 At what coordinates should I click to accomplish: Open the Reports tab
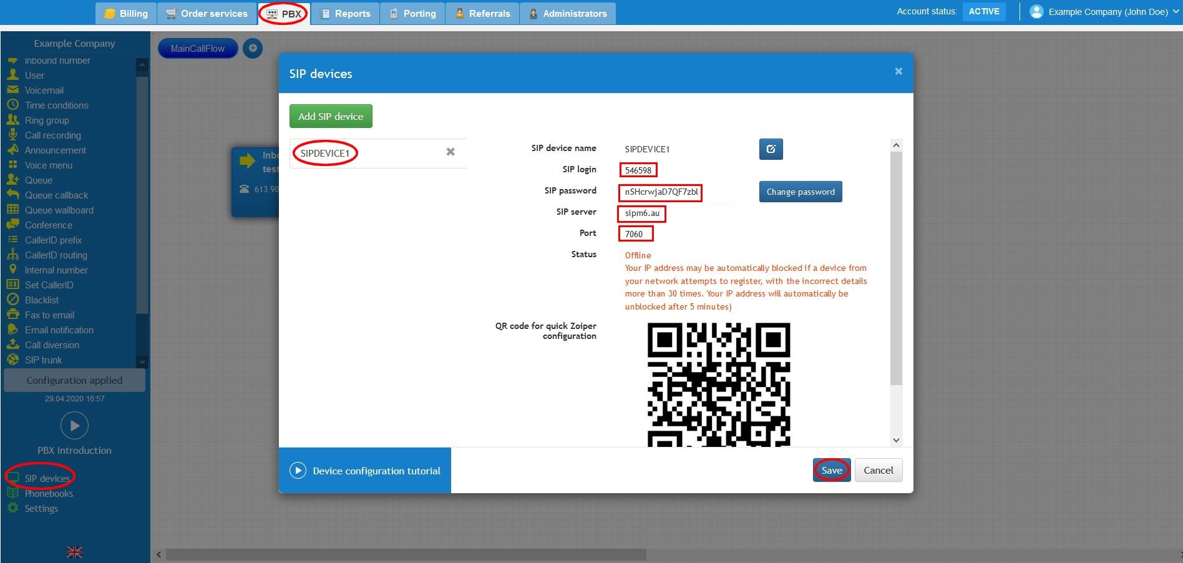click(x=345, y=13)
